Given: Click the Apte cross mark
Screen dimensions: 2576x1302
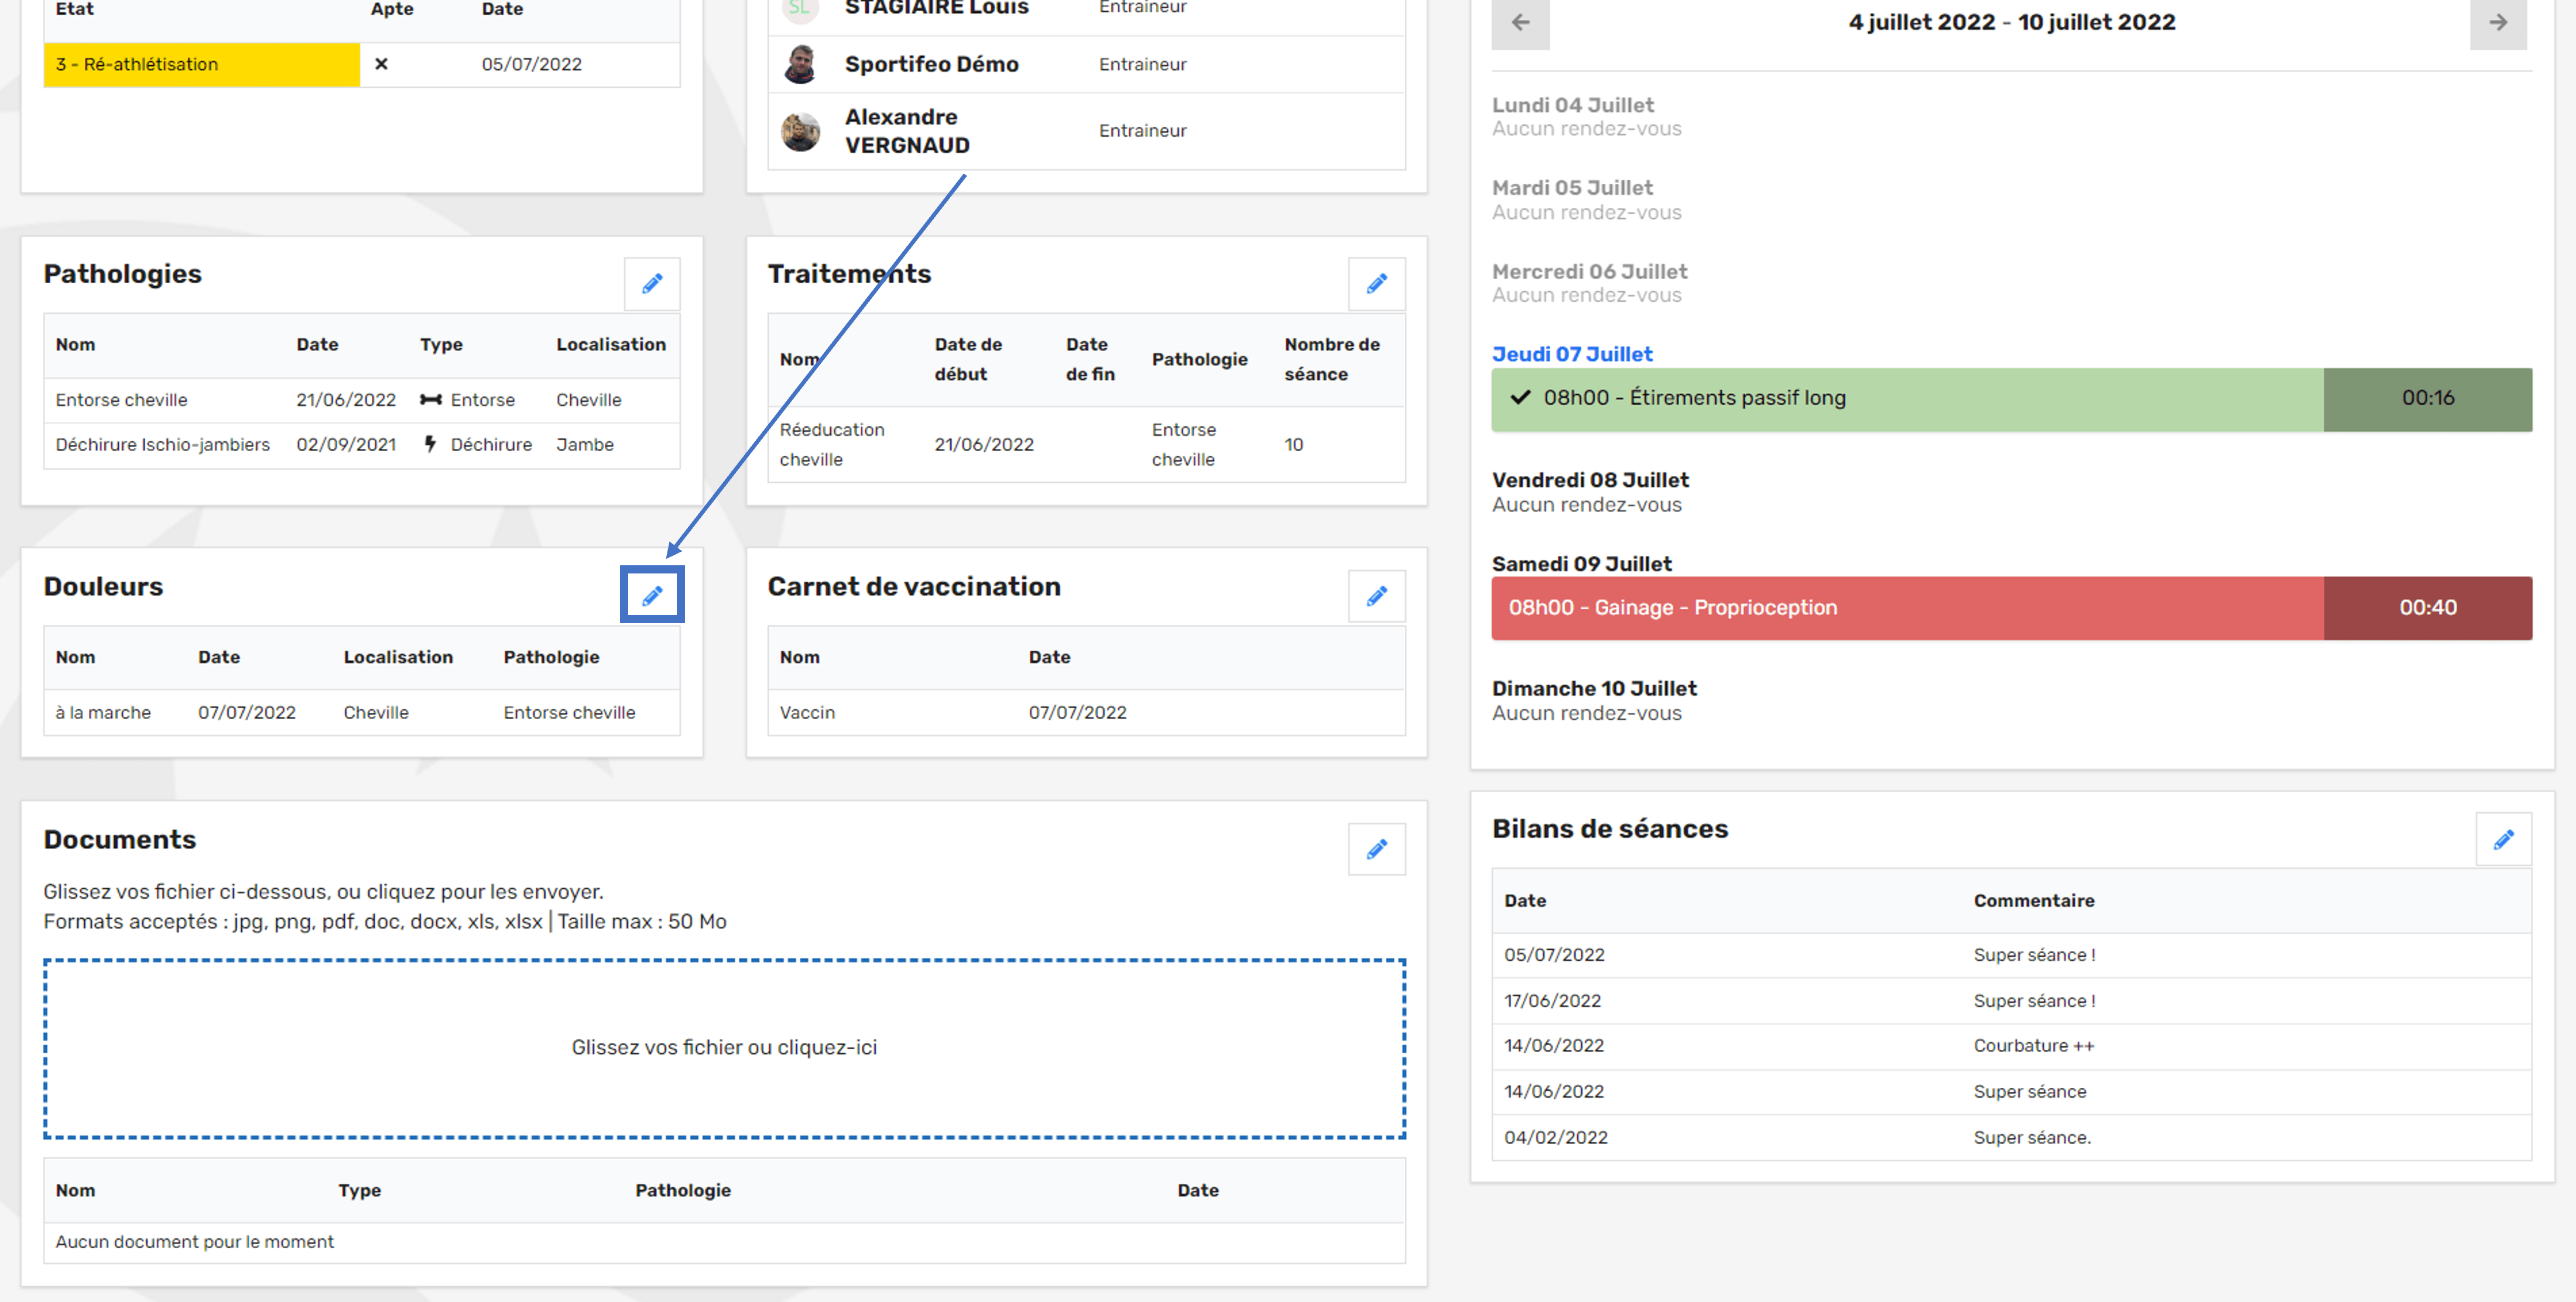Looking at the screenshot, I should click(x=381, y=64).
